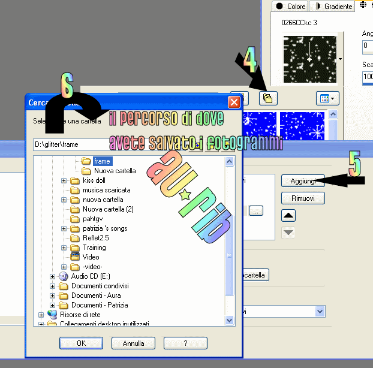This screenshot has width=373, height=368.
Task: Expand the 'kiss doll' folder
Action: 64,180
